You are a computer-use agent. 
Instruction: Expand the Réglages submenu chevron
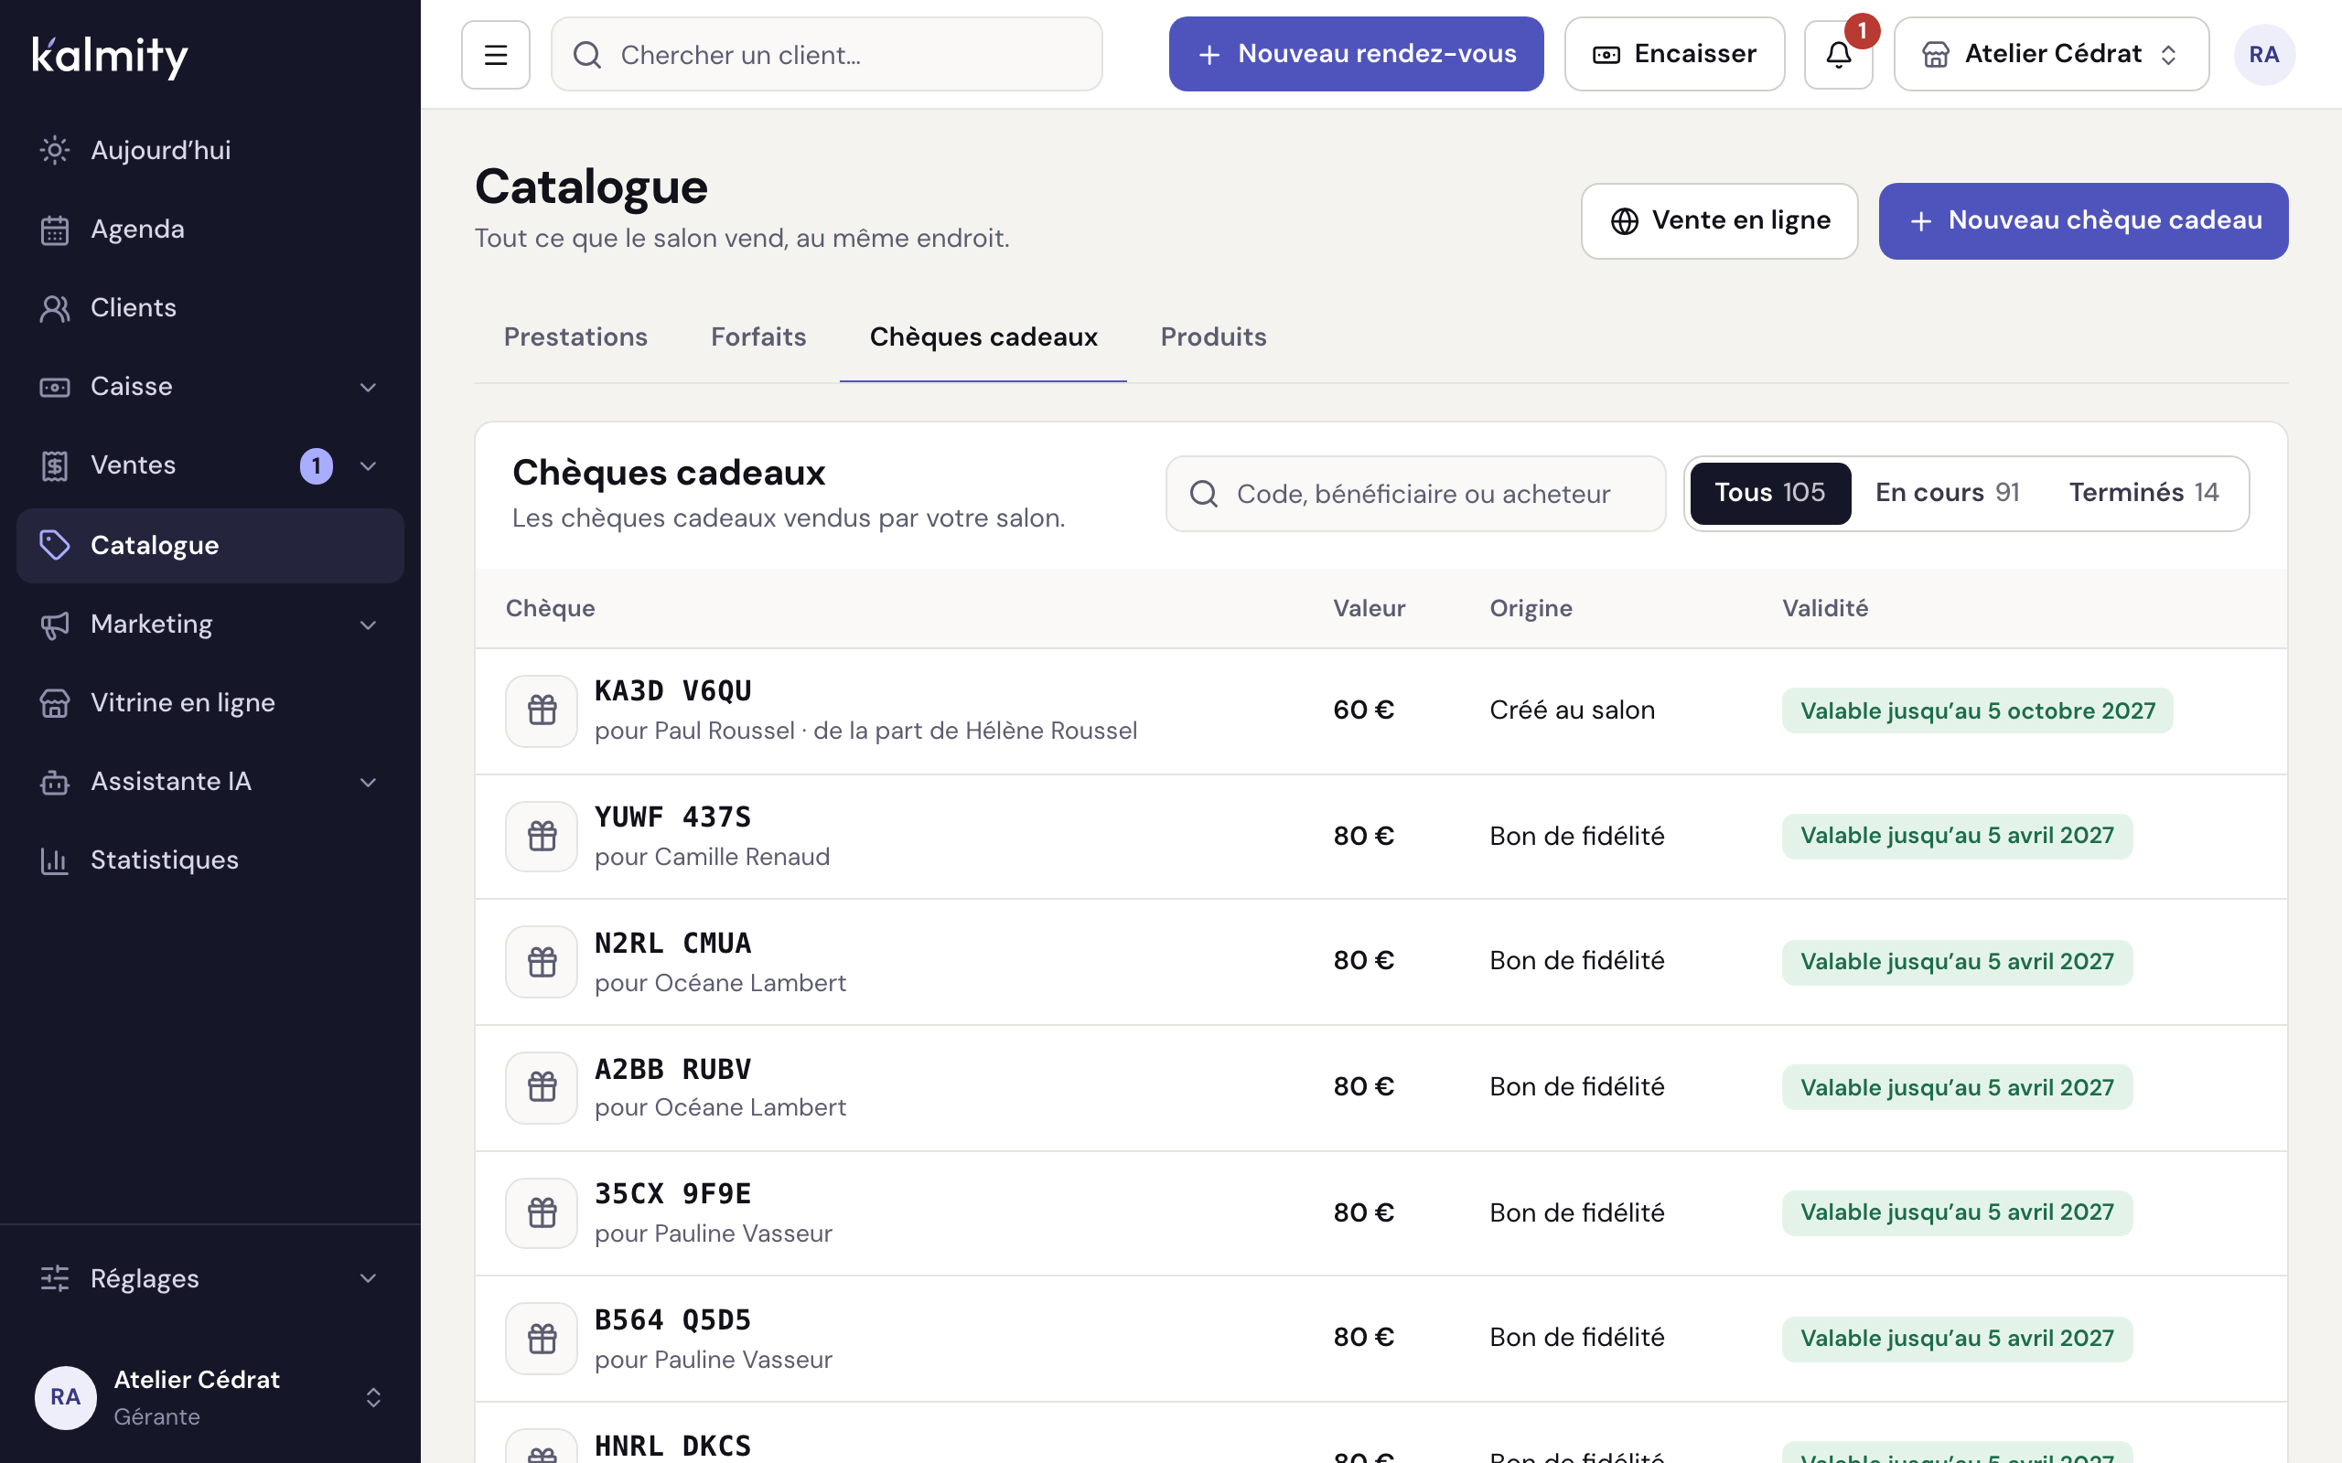coord(368,1278)
